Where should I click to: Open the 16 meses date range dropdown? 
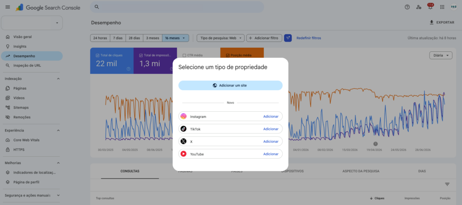tap(176, 38)
